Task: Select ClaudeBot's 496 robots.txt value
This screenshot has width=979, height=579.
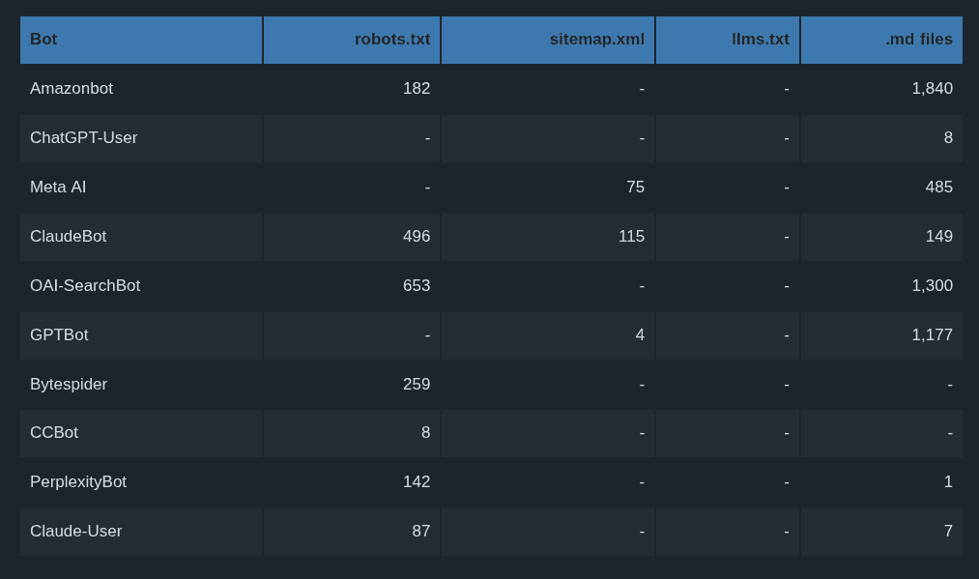Action: pyautogui.click(x=417, y=237)
